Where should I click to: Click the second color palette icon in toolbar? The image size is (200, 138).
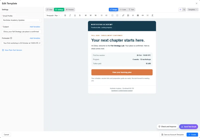pyautogui.click(x=117, y=15)
